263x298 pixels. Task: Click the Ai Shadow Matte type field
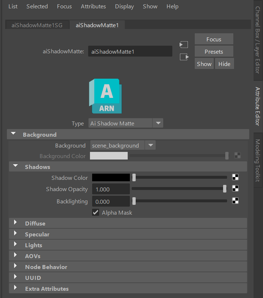[120, 123]
